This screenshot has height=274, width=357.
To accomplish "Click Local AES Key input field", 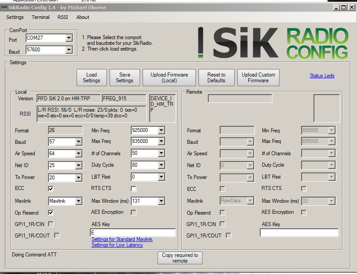I will [133, 233].
